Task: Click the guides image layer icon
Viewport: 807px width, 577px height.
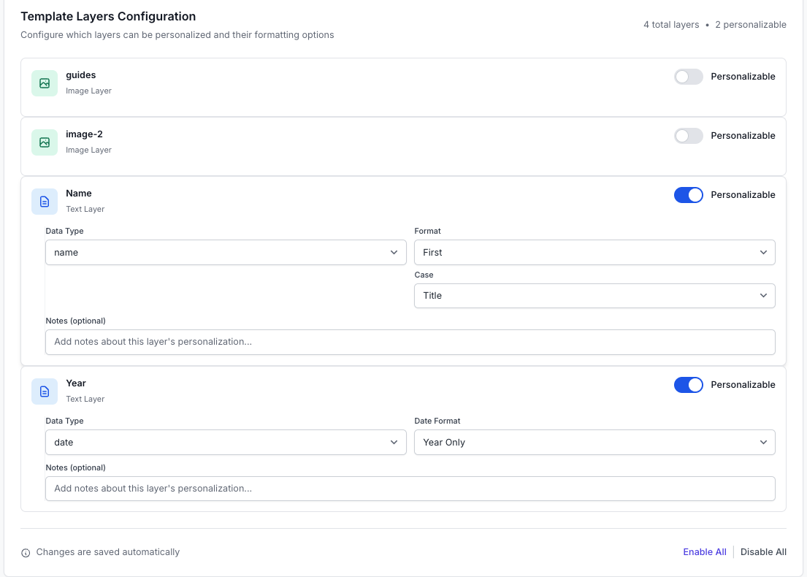Action: click(45, 83)
